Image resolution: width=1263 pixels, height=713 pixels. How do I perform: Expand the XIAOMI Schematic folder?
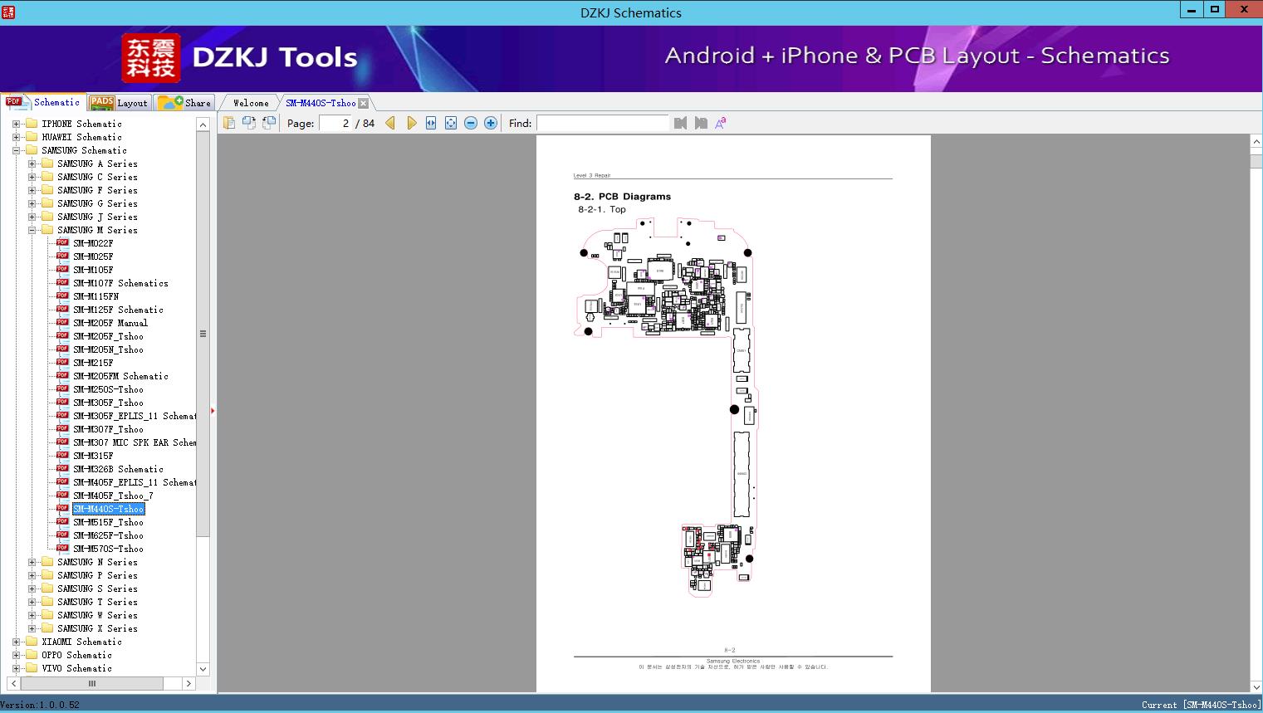pos(16,642)
